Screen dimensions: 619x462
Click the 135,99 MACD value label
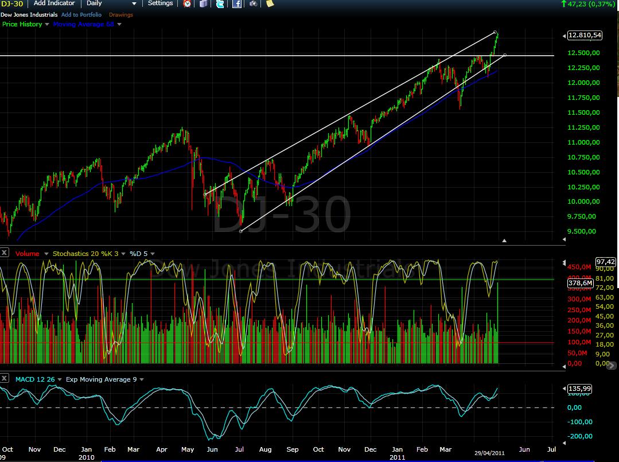pyautogui.click(x=579, y=389)
